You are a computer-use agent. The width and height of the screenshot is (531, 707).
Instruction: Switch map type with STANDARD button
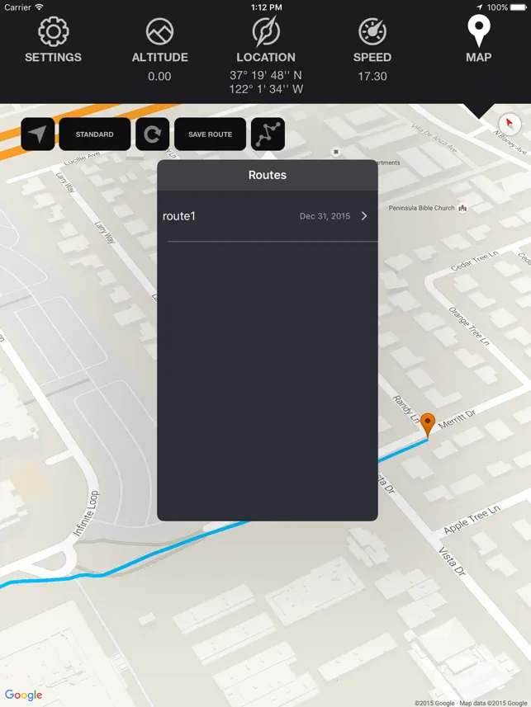pos(95,134)
